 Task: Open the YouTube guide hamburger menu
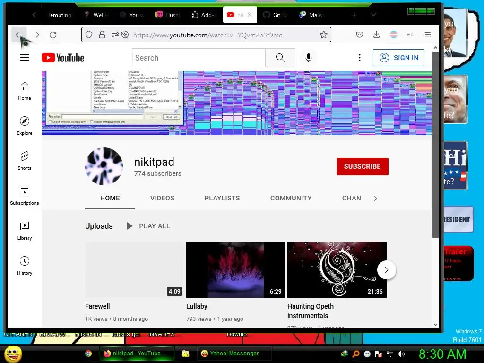pos(25,58)
